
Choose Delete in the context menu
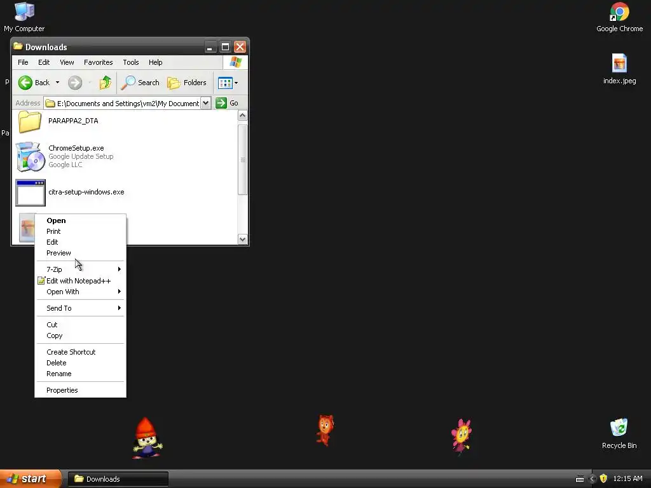(x=81, y=363)
